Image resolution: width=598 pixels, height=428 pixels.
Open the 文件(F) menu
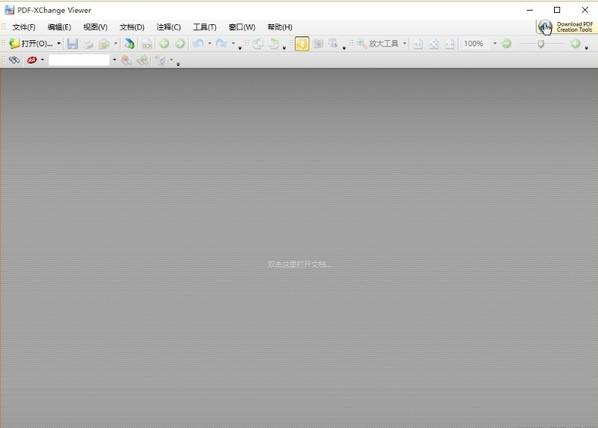(23, 27)
